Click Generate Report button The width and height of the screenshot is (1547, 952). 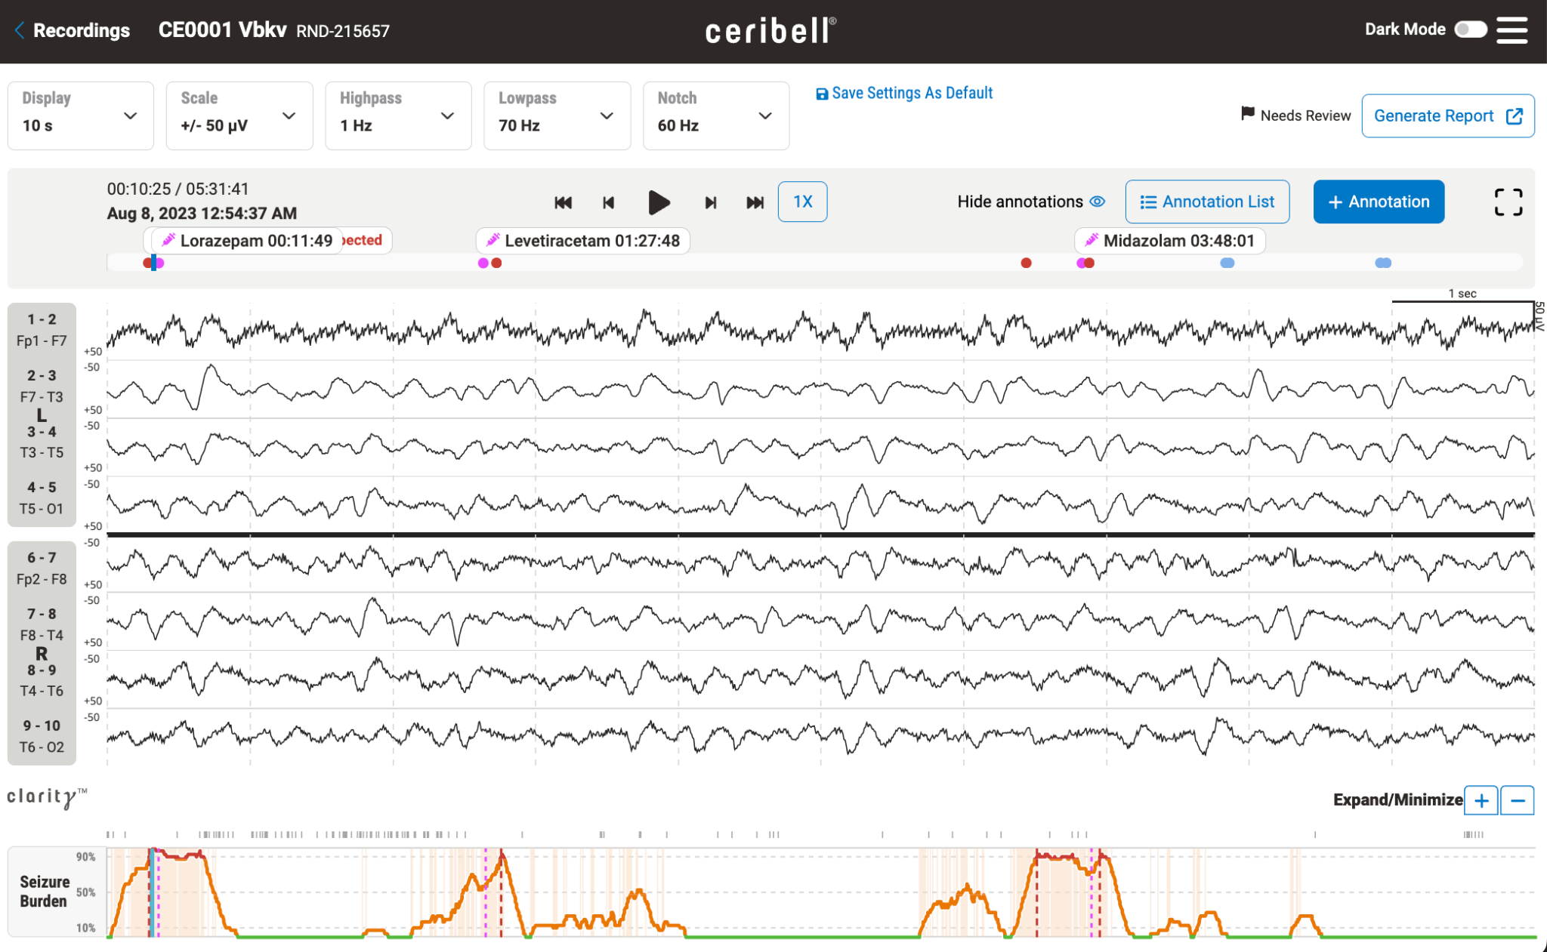coord(1447,116)
